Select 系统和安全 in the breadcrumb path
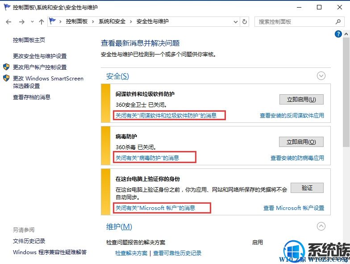The width and height of the screenshot is (350, 264). [x=112, y=21]
